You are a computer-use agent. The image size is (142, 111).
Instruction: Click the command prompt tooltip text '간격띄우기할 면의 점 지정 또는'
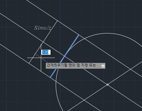(71, 65)
